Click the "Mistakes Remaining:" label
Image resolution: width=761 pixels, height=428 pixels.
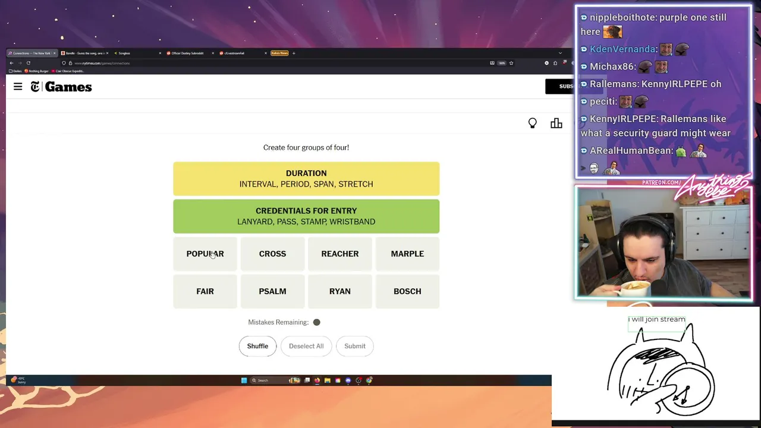[278, 322]
